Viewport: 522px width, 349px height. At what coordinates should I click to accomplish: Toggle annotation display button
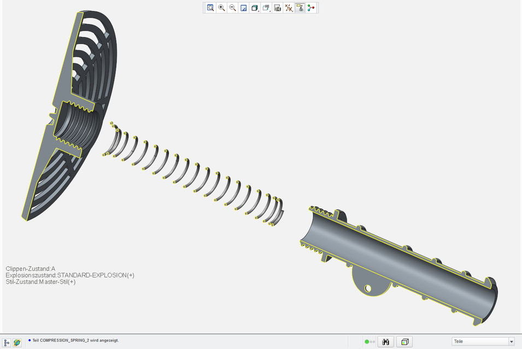(300, 8)
